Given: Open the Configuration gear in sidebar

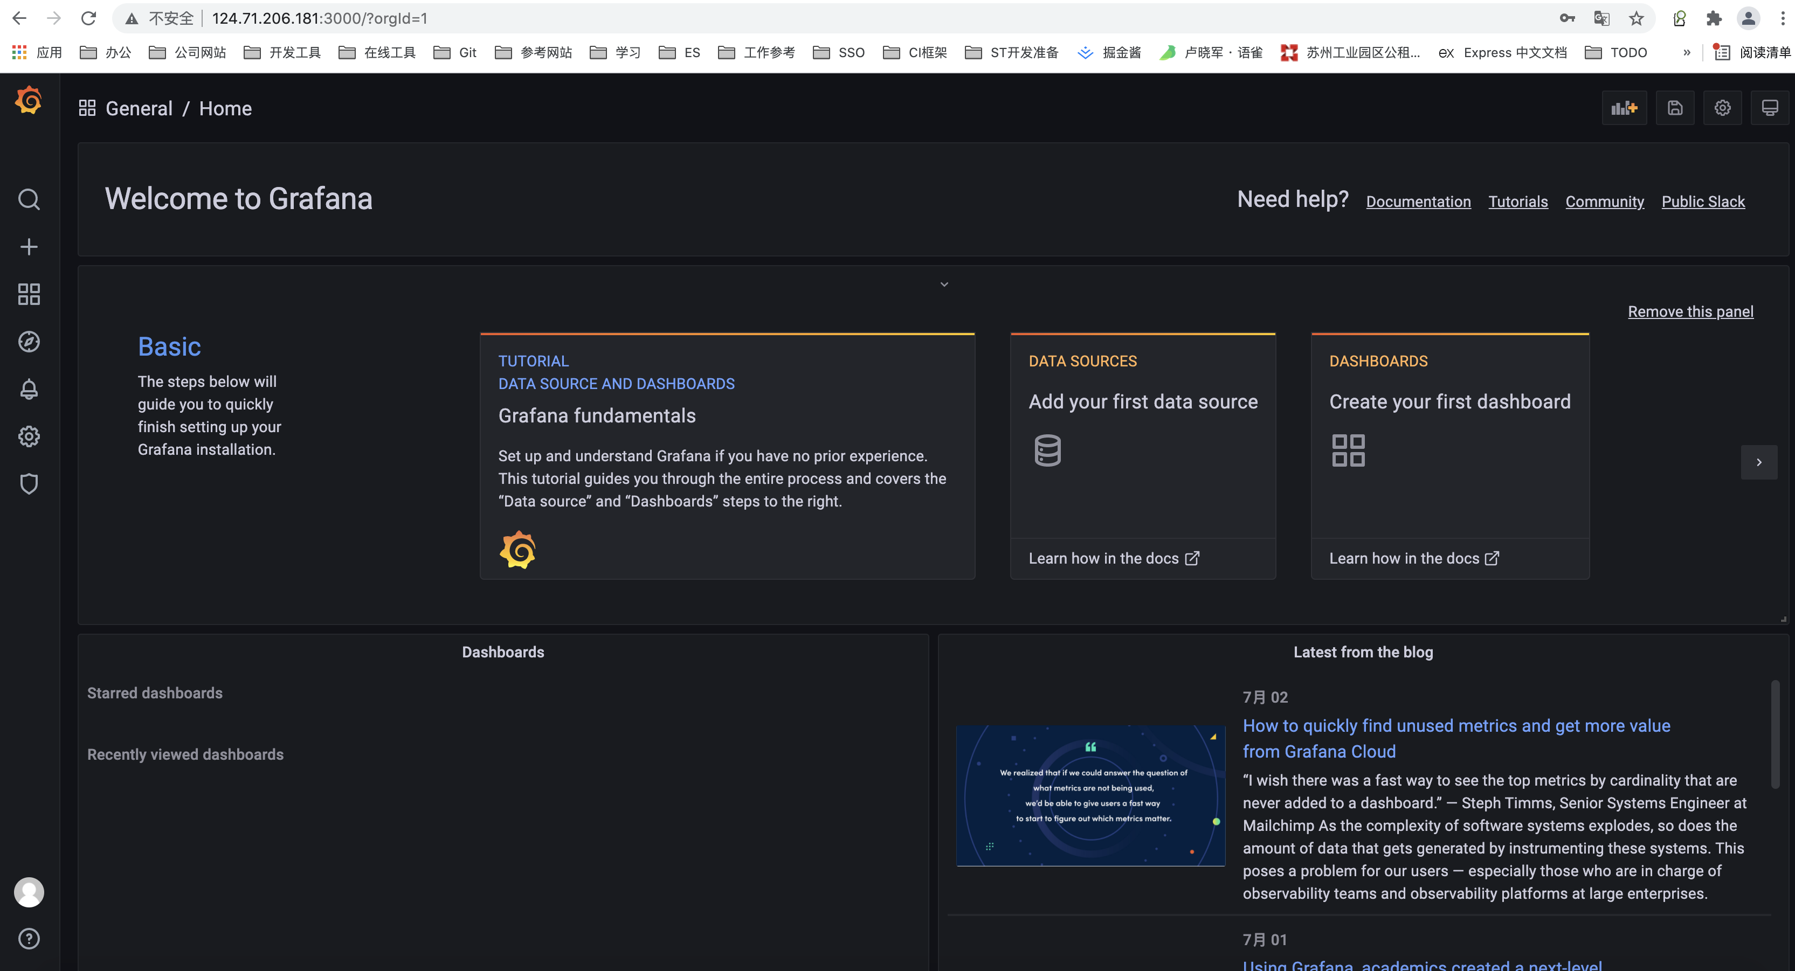Looking at the screenshot, I should (29, 437).
